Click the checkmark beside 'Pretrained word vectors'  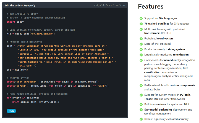coord(141,39)
